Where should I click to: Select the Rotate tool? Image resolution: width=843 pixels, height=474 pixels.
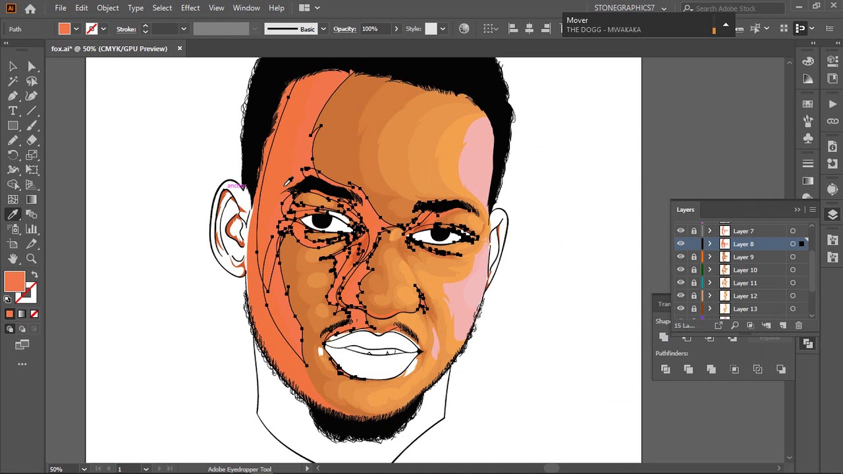pos(13,155)
